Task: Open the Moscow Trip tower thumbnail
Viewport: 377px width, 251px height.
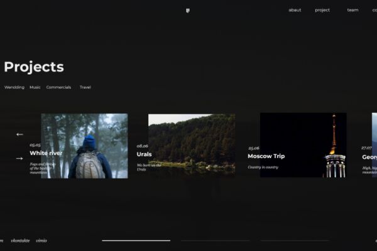Action: pos(303,145)
